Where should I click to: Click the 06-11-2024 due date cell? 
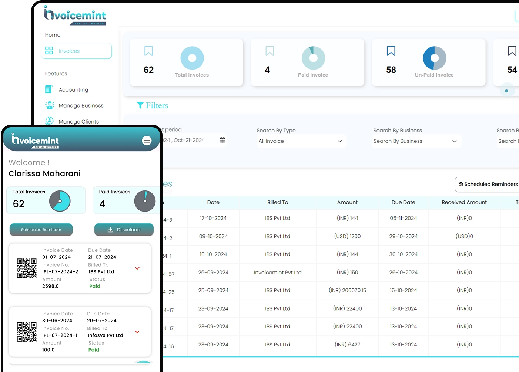[404, 218]
